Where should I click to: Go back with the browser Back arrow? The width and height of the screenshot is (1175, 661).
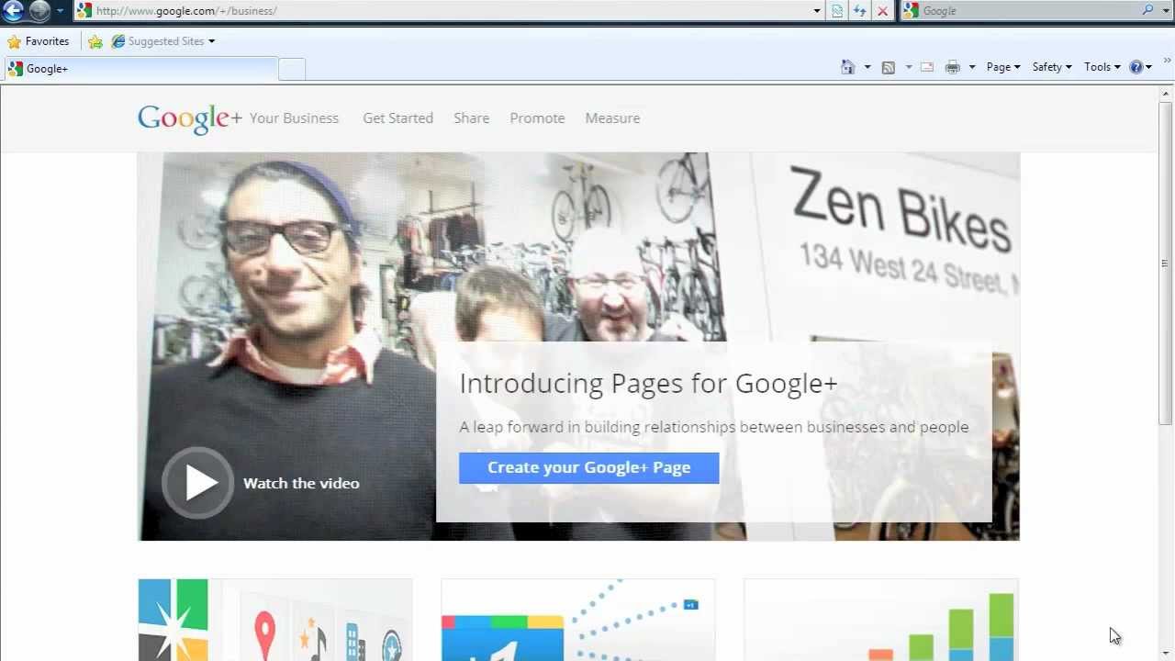point(13,11)
